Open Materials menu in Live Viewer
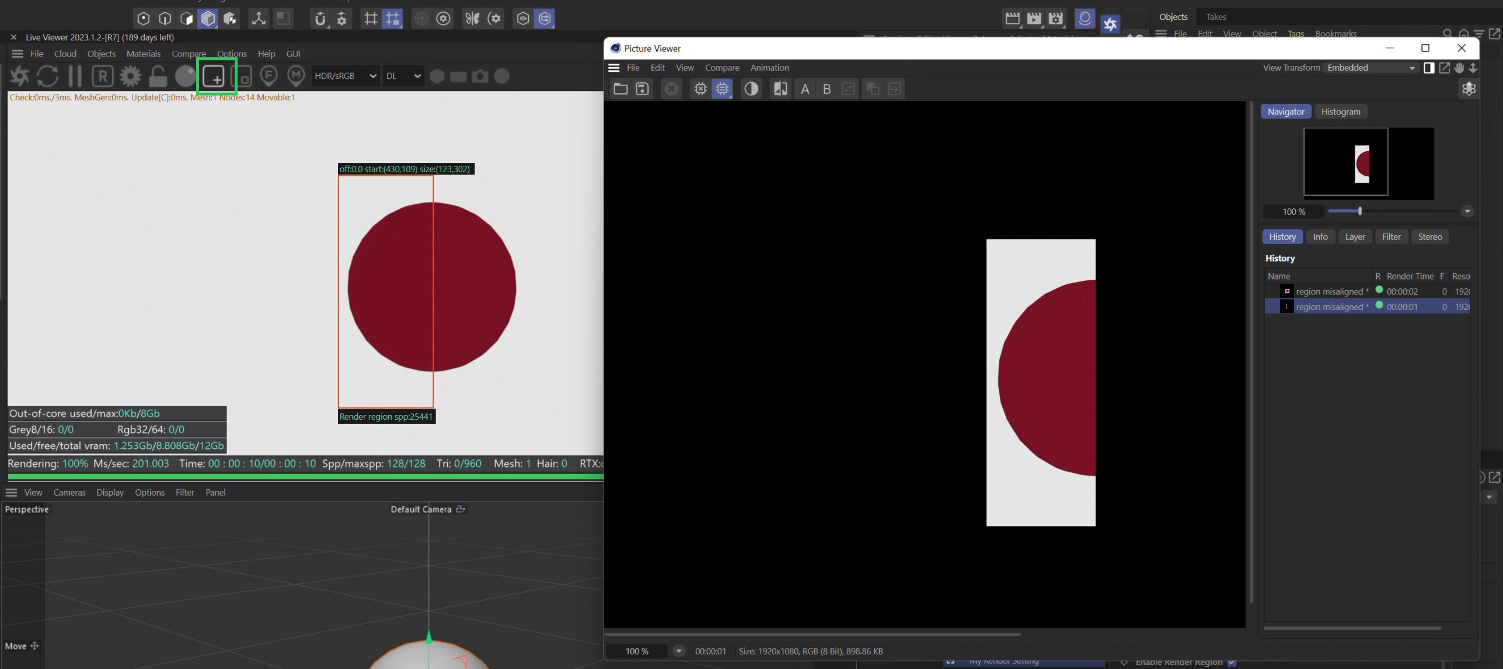Screen dimensions: 1503x669 (143, 54)
